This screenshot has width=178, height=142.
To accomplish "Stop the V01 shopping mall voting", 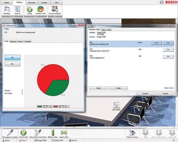I will (x=168, y=43).
